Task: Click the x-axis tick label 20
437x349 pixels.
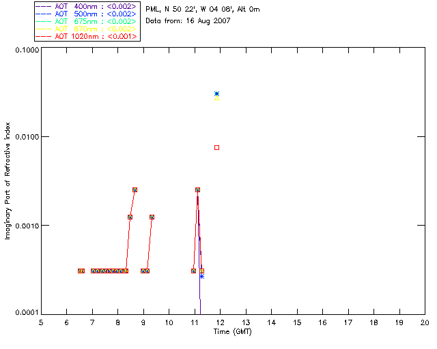Action: click(x=425, y=322)
